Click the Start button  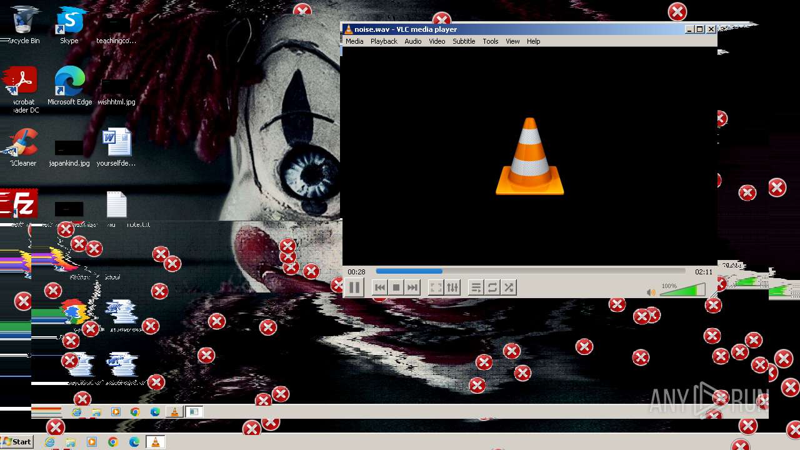[x=17, y=442]
